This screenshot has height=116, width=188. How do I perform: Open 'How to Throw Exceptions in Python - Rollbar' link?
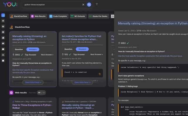click(32, 106)
